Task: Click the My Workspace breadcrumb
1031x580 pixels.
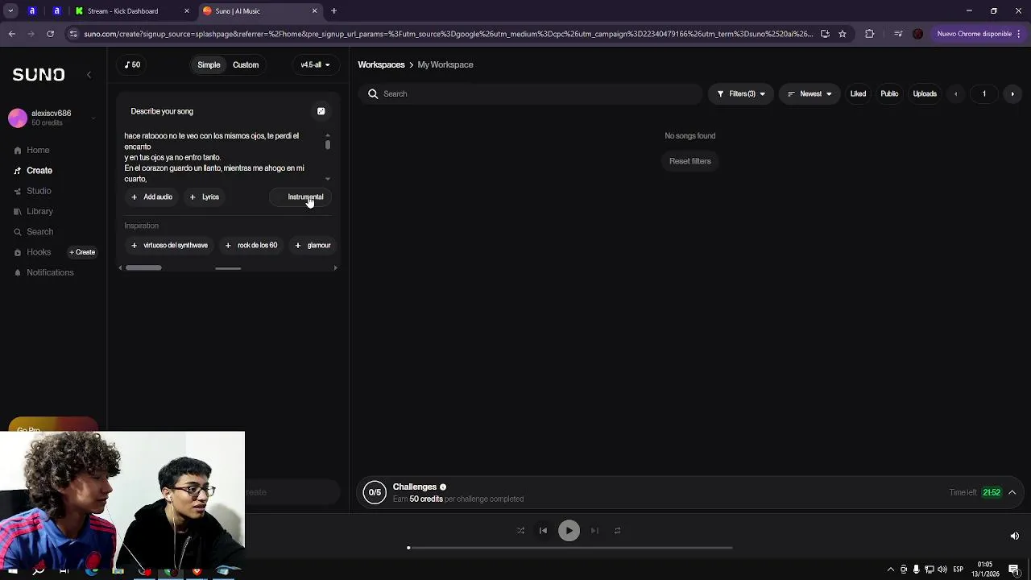Action: click(x=445, y=64)
